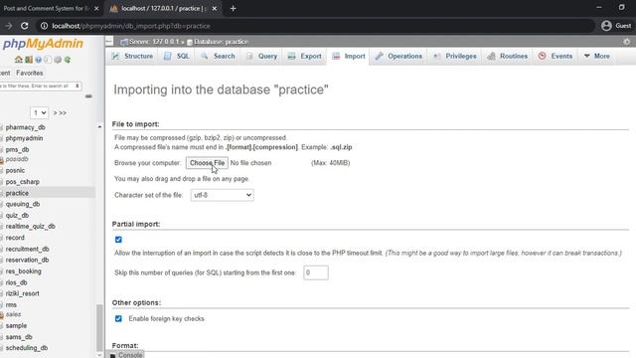Screen dimensions: 636x358
Task: Open sams_db database
Action: pos(19,337)
